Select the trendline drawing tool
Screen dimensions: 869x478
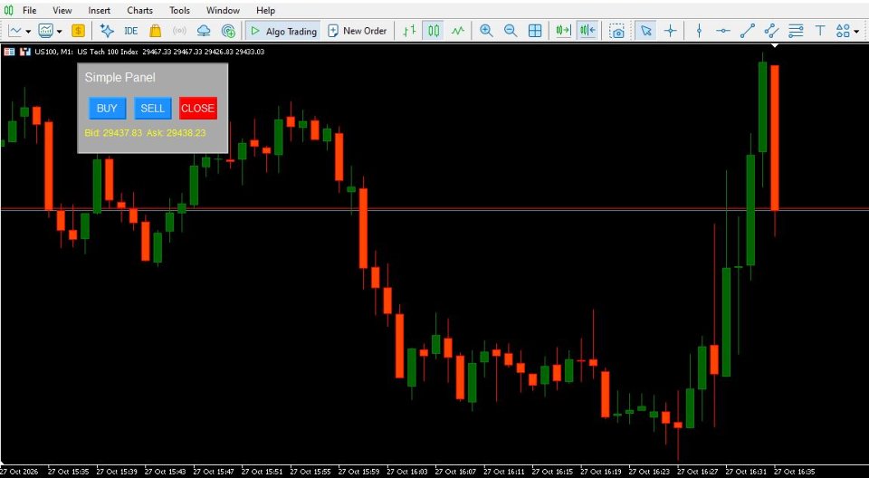coord(747,31)
